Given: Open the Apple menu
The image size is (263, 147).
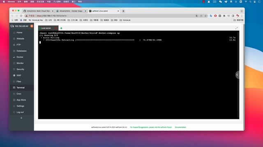Looking at the screenshot, I should [x=4, y=2].
